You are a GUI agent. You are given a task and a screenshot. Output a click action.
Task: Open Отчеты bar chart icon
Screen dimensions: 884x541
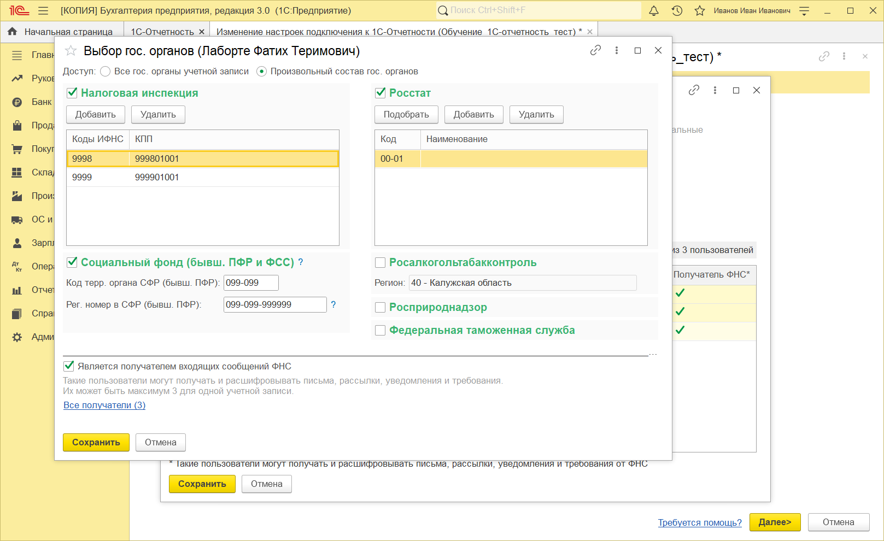tap(17, 290)
